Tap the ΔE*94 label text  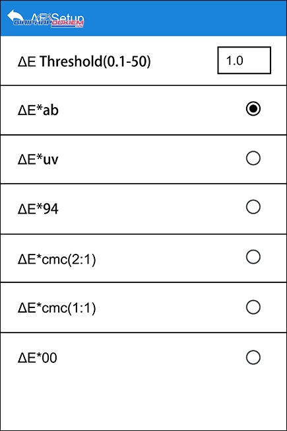[x=38, y=209]
